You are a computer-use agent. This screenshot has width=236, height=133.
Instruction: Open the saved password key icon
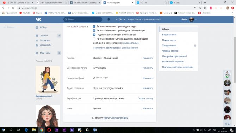[195, 8]
